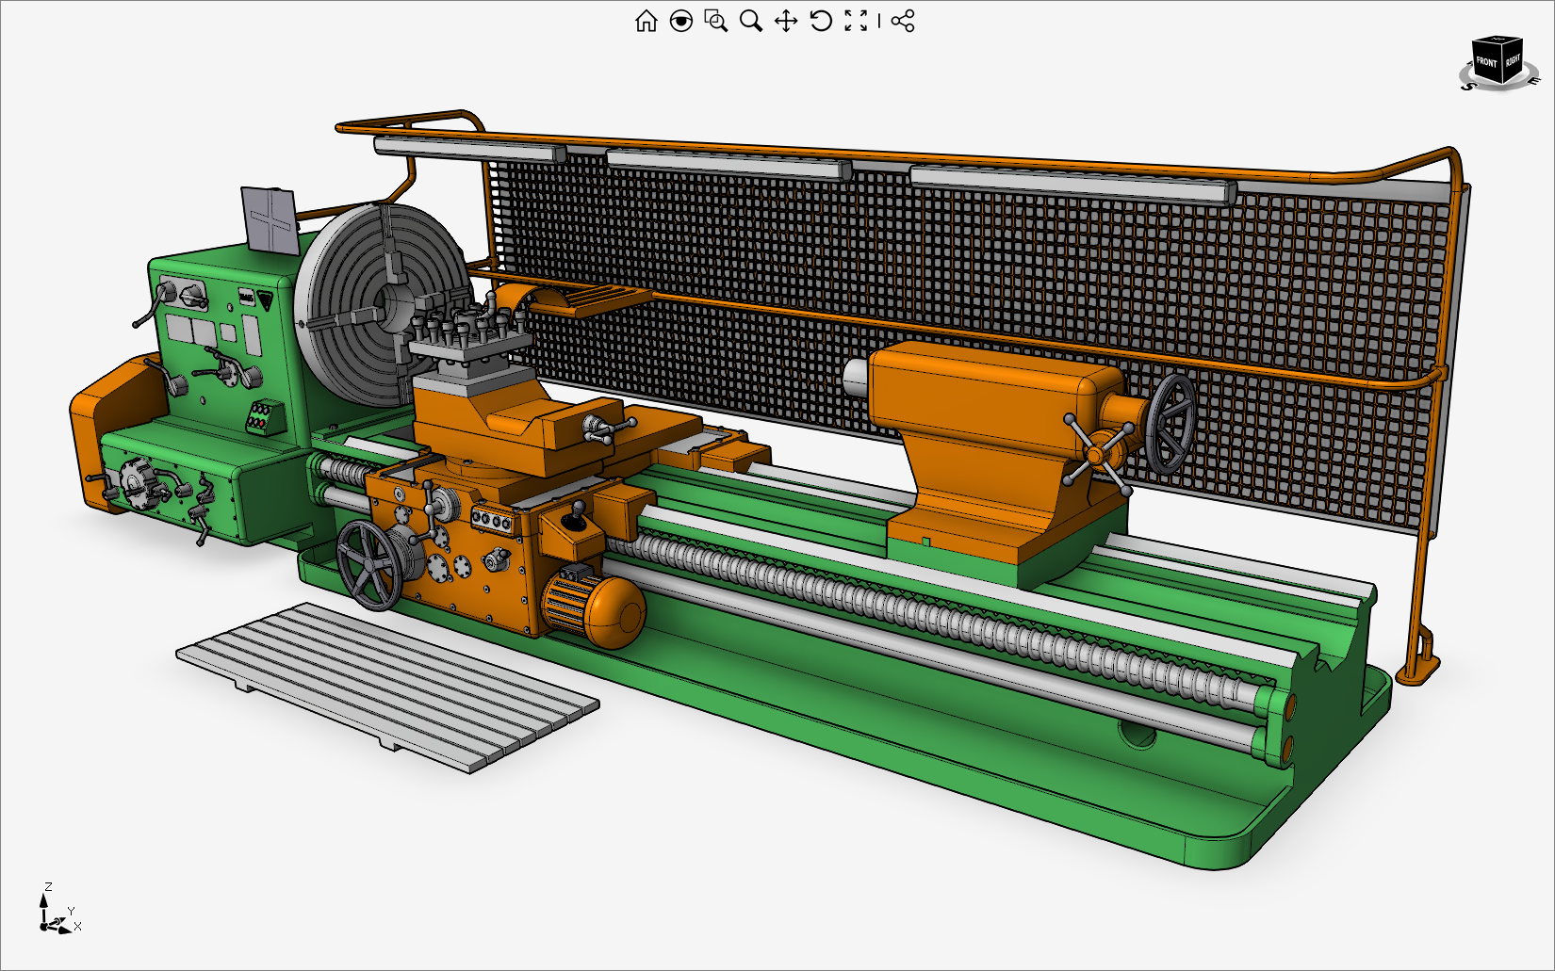
Task: Click the Home view icon
Action: (647, 21)
